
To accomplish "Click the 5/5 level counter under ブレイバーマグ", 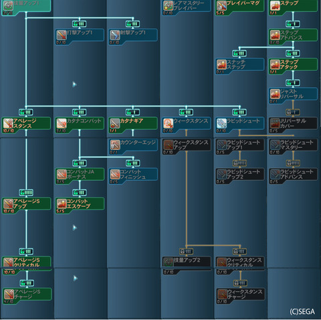I will click(220, 13).
